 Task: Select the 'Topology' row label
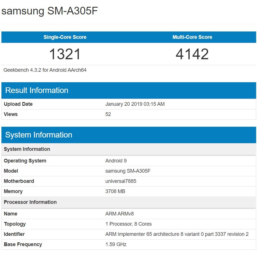click(15, 224)
